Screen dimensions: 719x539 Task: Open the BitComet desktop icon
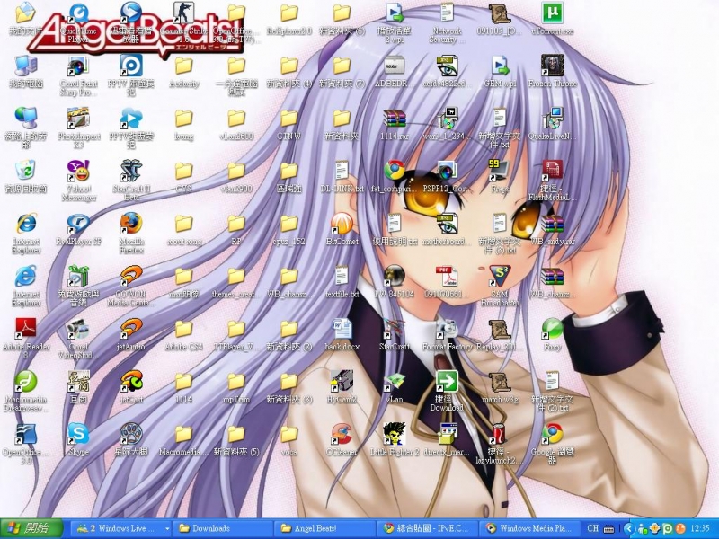coord(342,224)
